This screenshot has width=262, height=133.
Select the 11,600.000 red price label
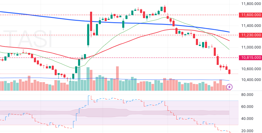(250, 15)
